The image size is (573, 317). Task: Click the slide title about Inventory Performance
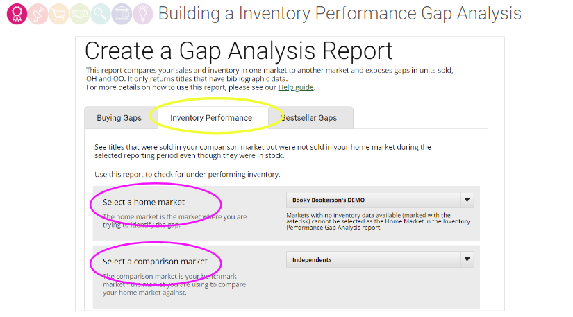point(340,14)
